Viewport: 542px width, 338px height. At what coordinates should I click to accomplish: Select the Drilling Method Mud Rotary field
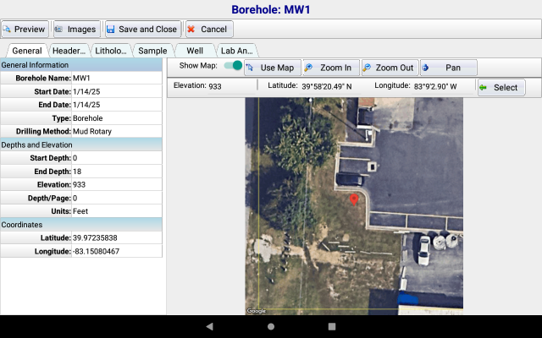(x=115, y=131)
